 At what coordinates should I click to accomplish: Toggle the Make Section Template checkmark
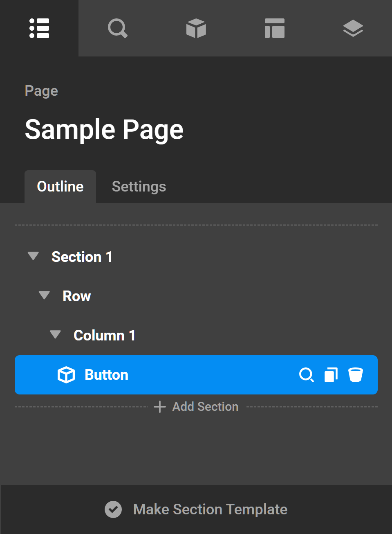[113, 509]
